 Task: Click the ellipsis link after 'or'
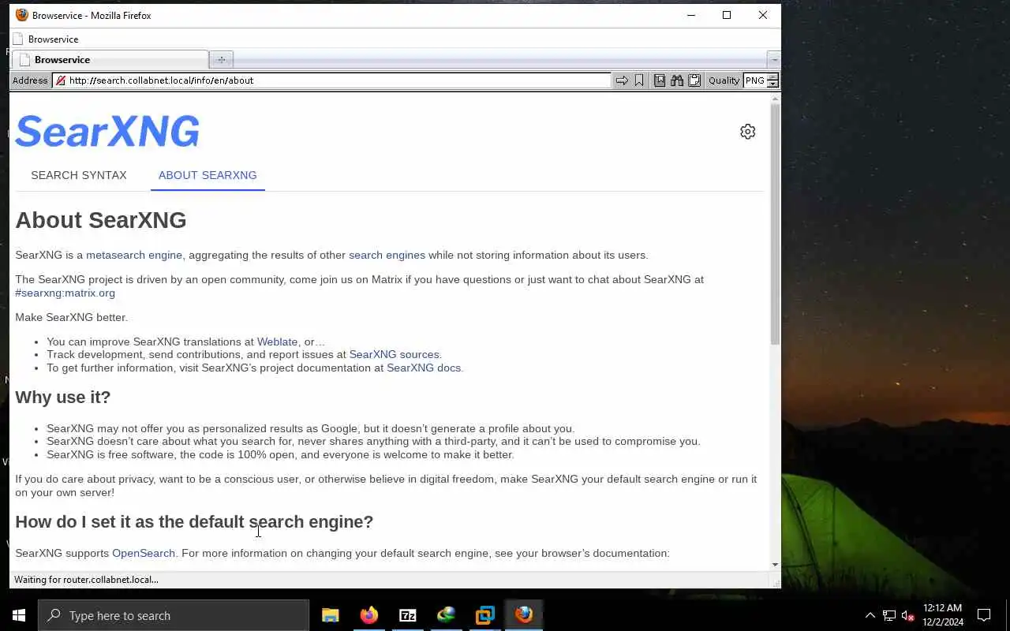click(x=320, y=342)
